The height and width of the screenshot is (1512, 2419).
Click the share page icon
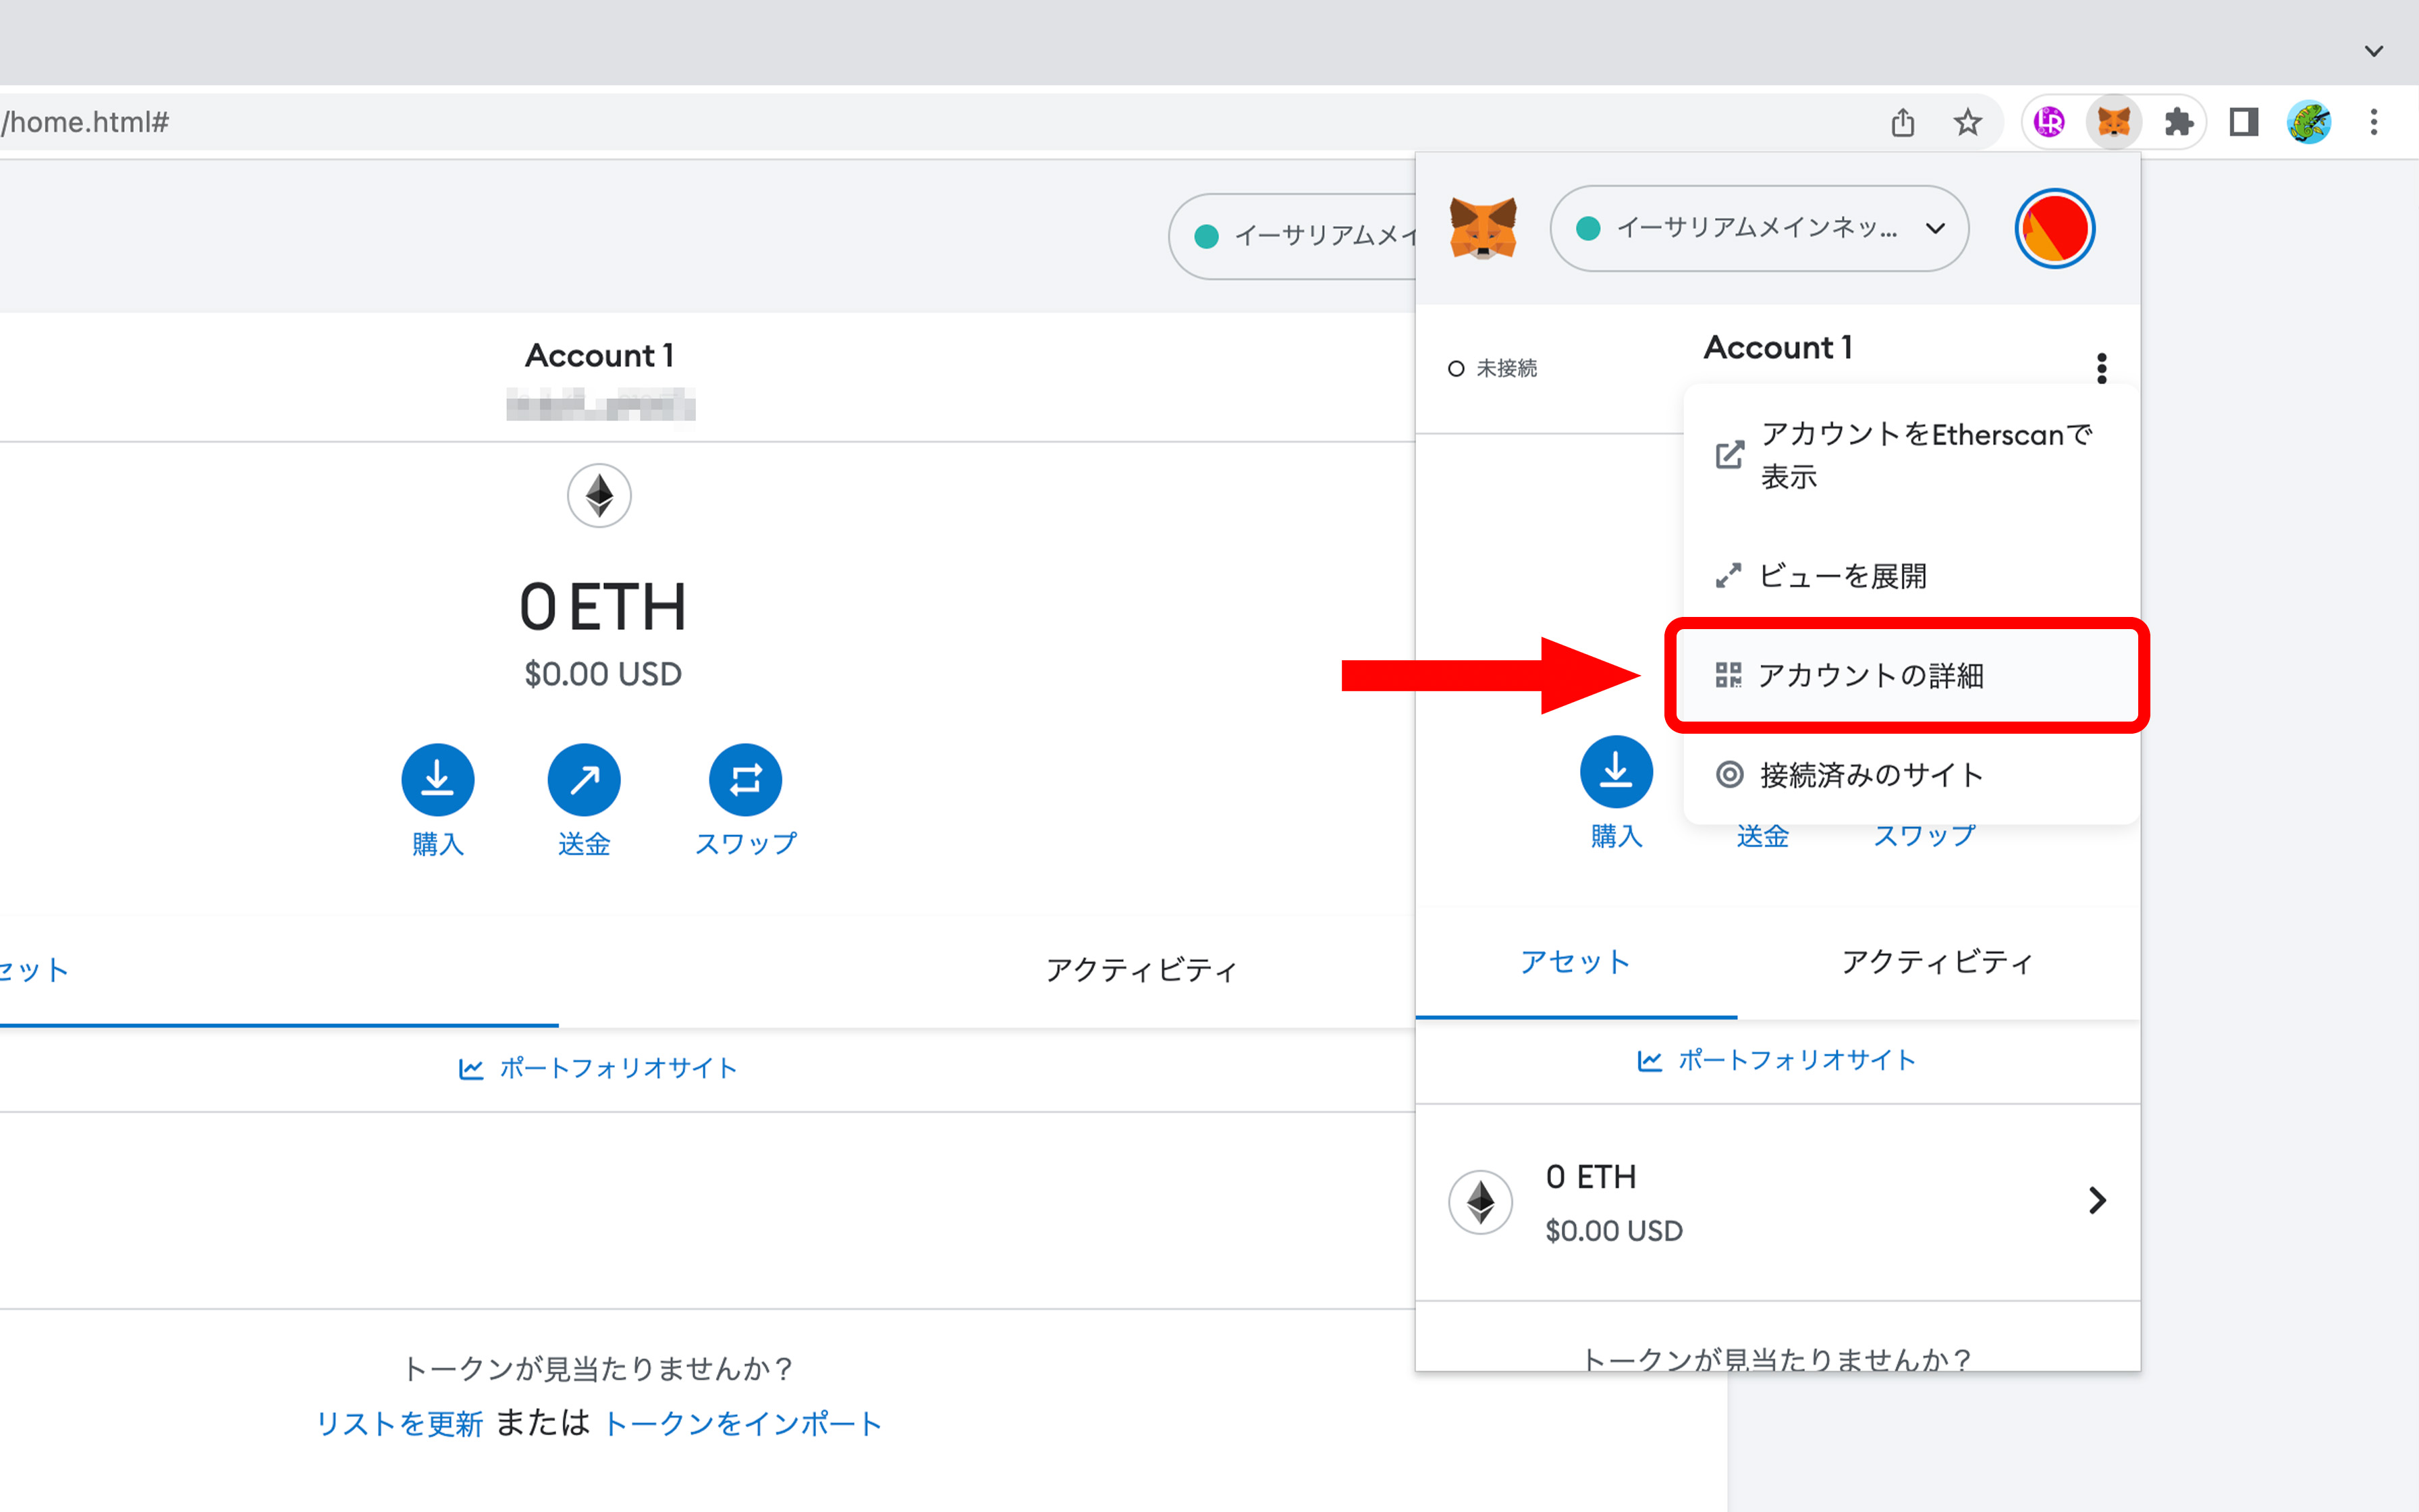[x=1902, y=122]
